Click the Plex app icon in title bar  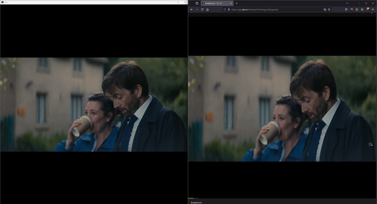2,2
